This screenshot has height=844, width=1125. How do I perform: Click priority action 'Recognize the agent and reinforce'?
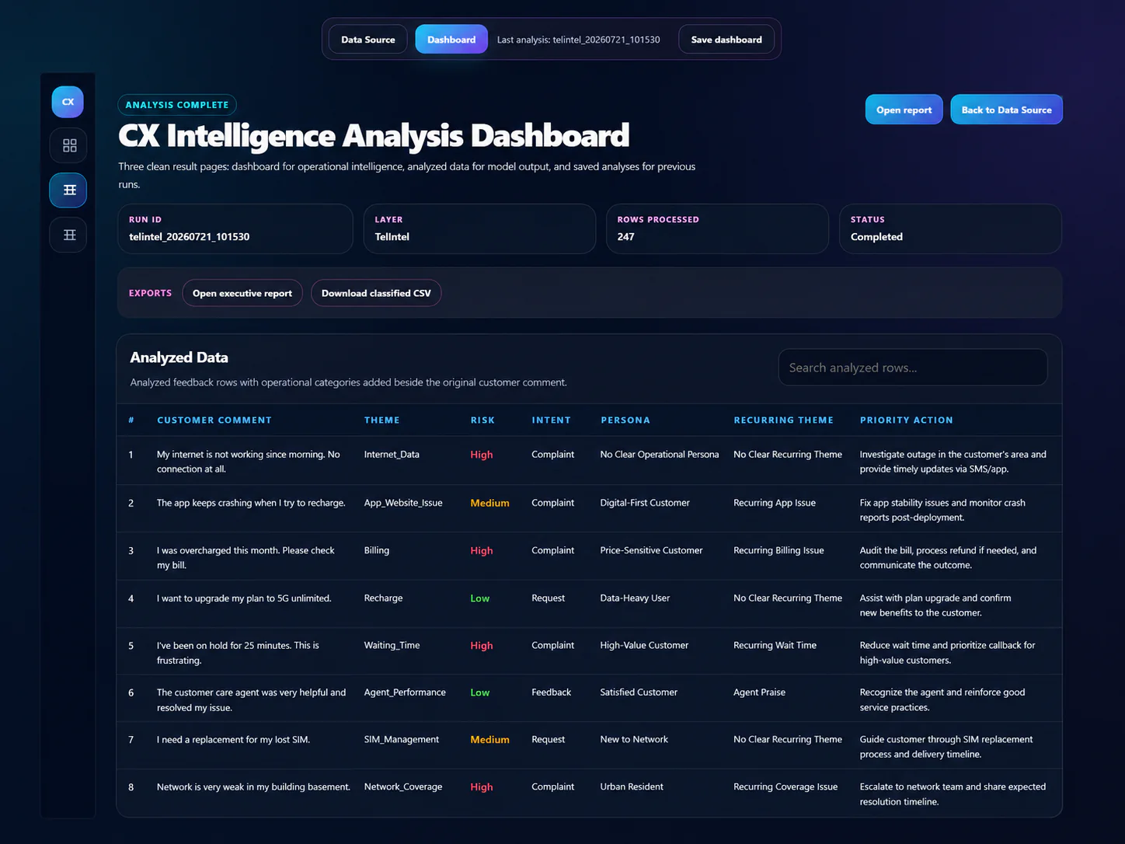942,699
